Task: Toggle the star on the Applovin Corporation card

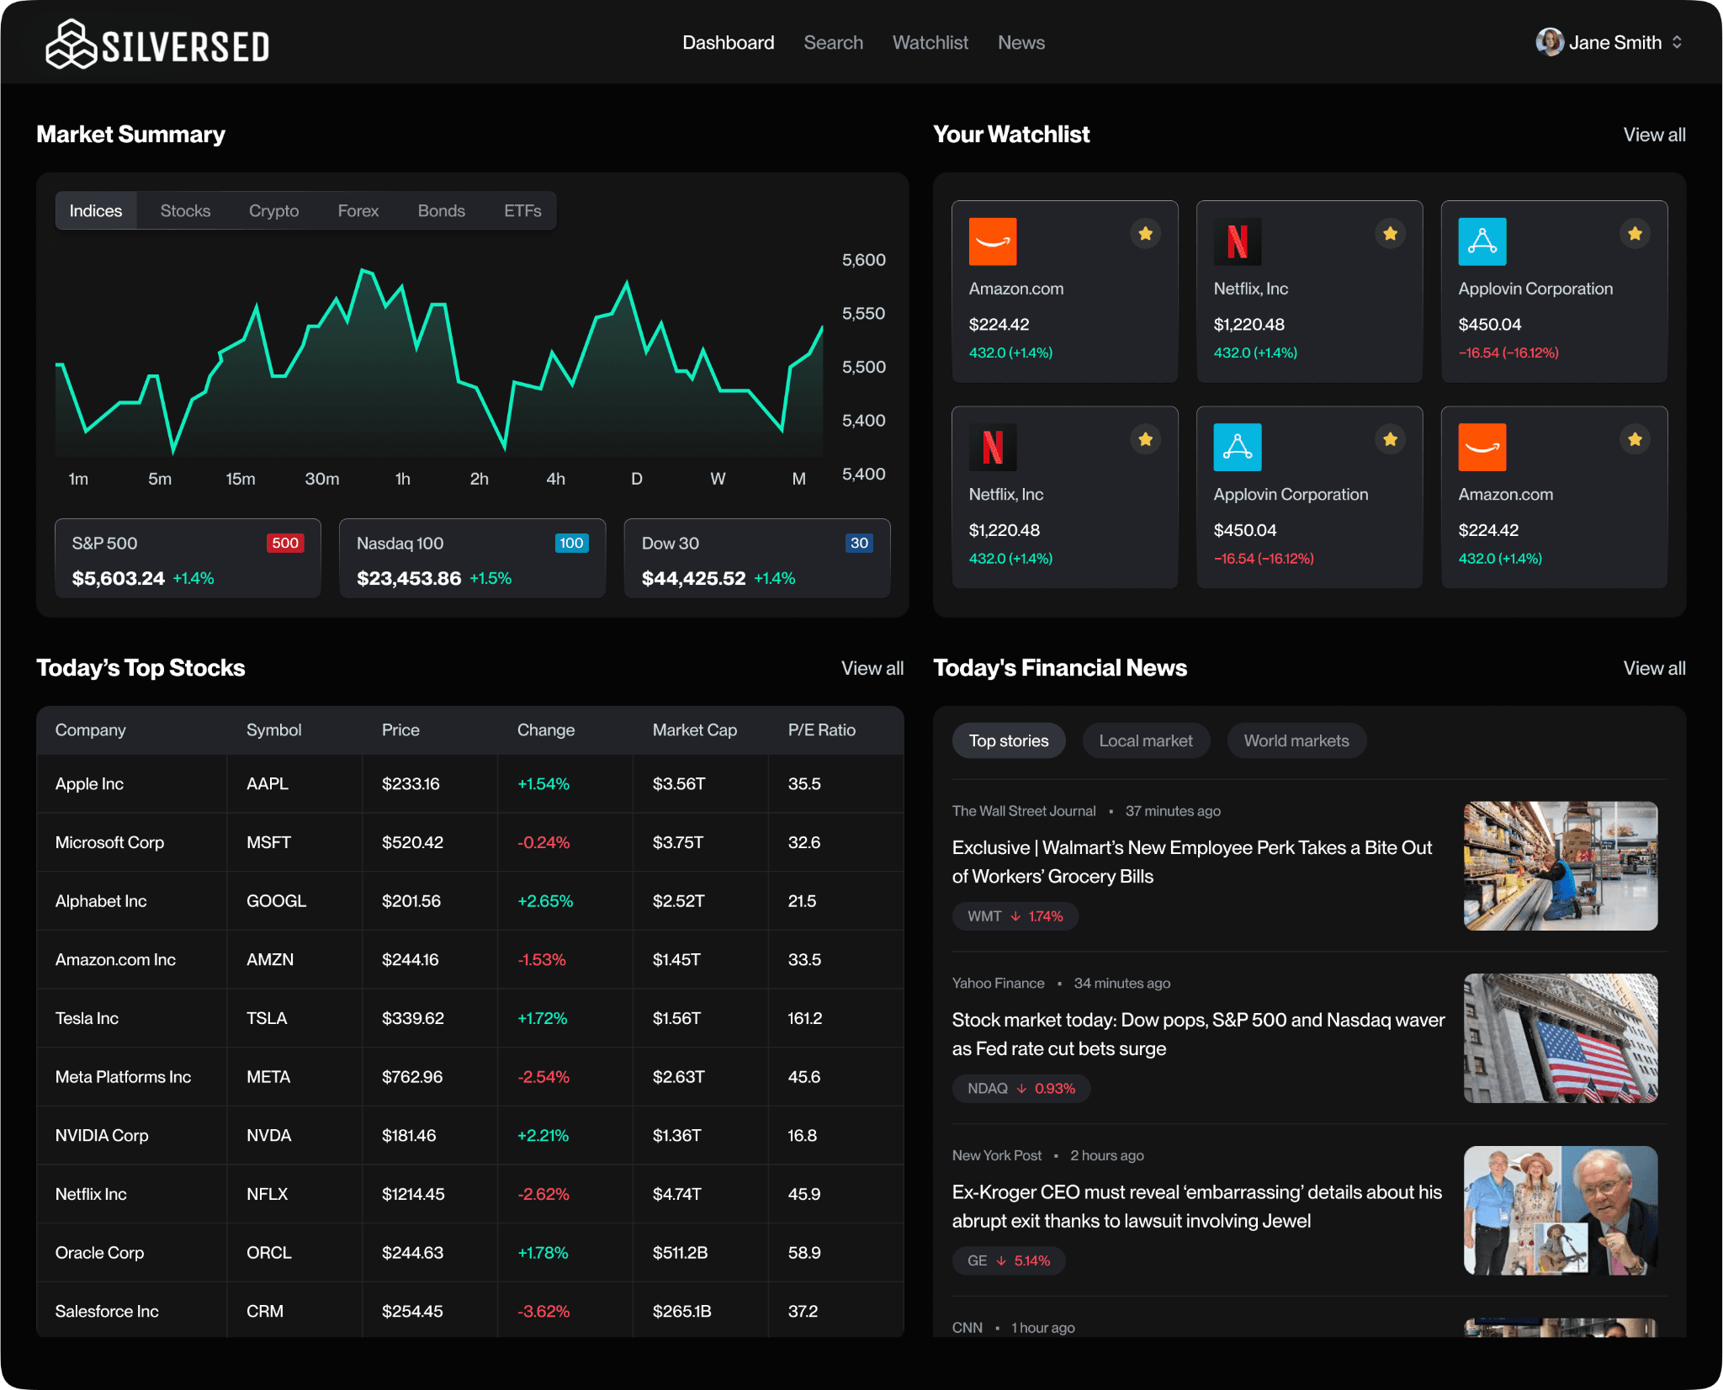Action: [x=1634, y=233]
